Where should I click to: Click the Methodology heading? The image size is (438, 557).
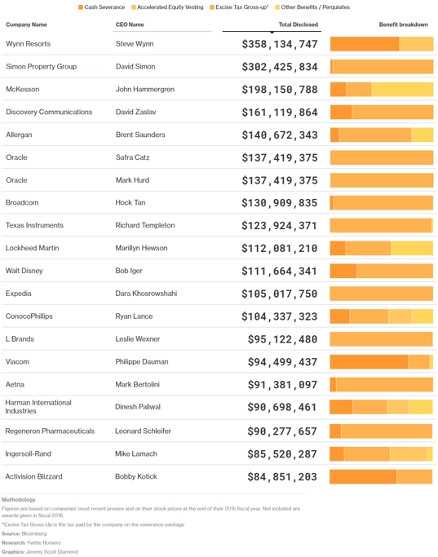tap(19, 499)
